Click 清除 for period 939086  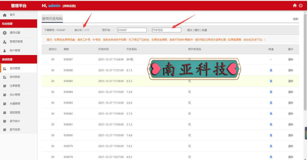[x=291, y=70]
